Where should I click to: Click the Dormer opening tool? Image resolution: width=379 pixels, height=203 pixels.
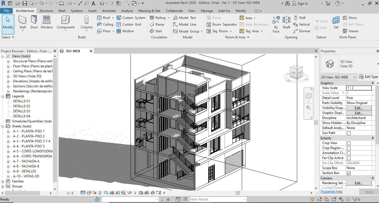[x=302, y=31]
